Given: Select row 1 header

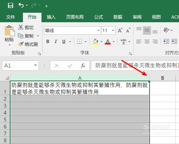Looking at the screenshot, I should click(x=5, y=88).
